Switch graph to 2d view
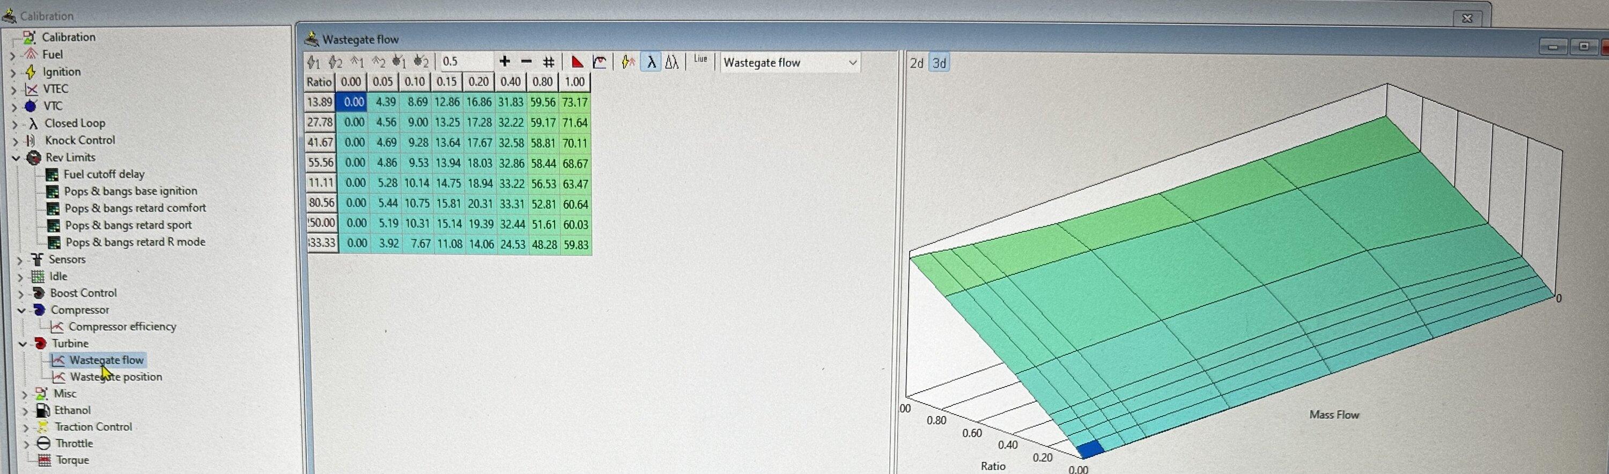 click(916, 63)
